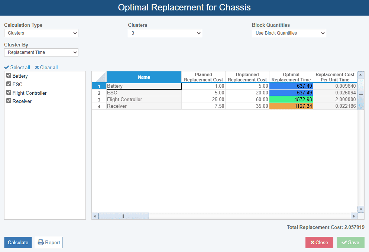Click the Name column header
369x252 pixels.
pos(144,77)
